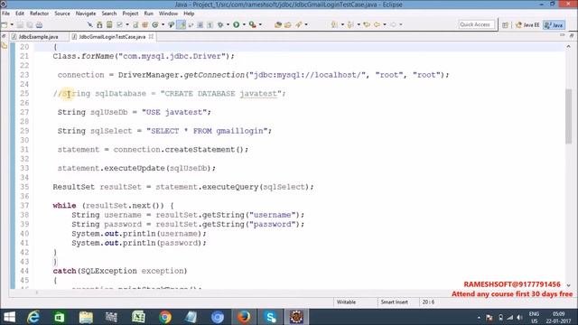Click the word "while" on line 37

coord(64,206)
